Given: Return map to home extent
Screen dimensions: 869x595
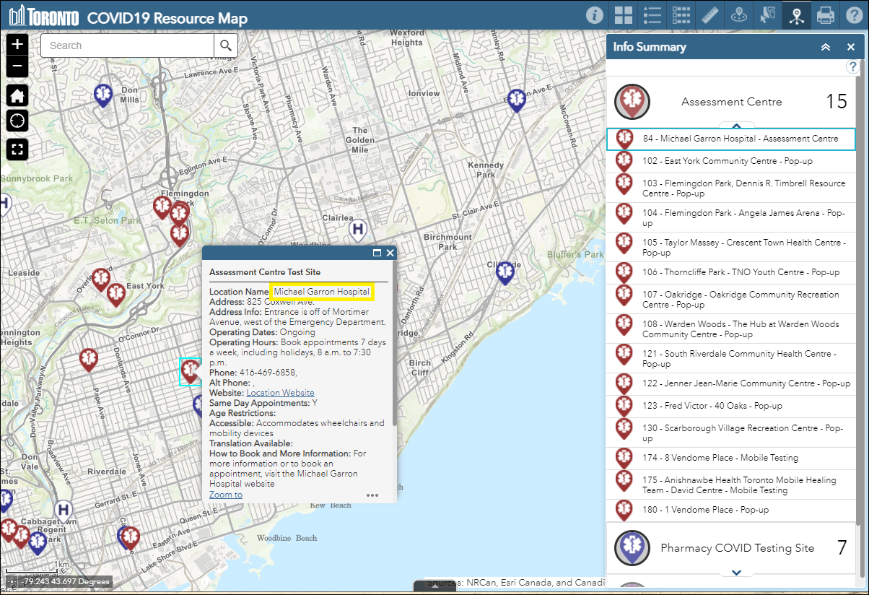Looking at the screenshot, I should coord(18,95).
